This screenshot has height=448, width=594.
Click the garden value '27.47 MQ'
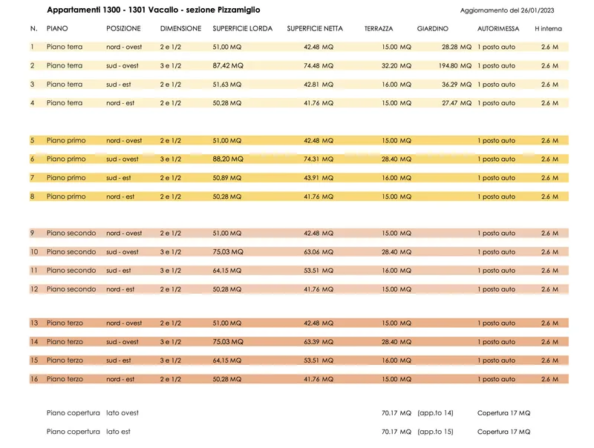[x=457, y=103]
